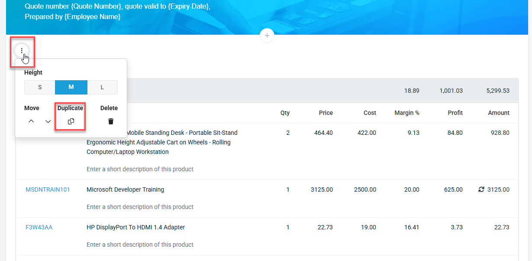Viewport: 532px width, 261px height.
Task: Click the Amount column header
Action: (x=499, y=113)
